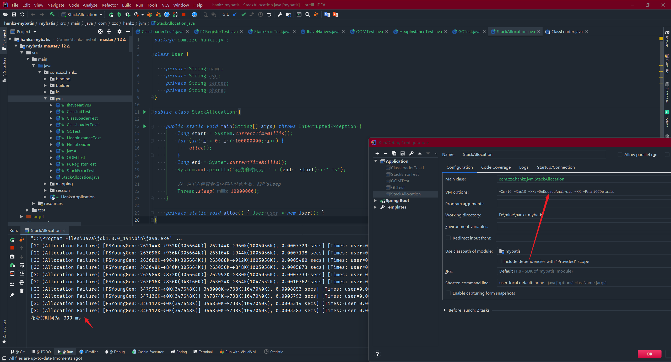Stop process in the Run panel
The height and width of the screenshot is (362, 671).
(12, 248)
